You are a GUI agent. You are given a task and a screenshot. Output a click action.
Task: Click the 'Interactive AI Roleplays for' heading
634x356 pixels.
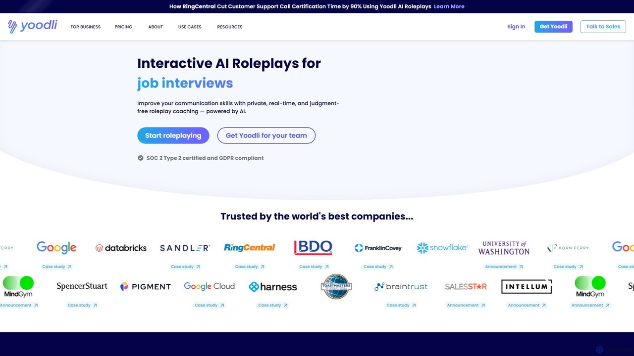(x=229, y=63)
